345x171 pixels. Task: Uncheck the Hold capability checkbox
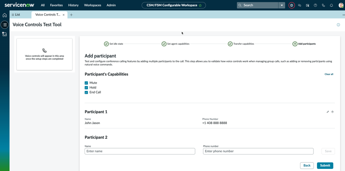pos(86,87)
